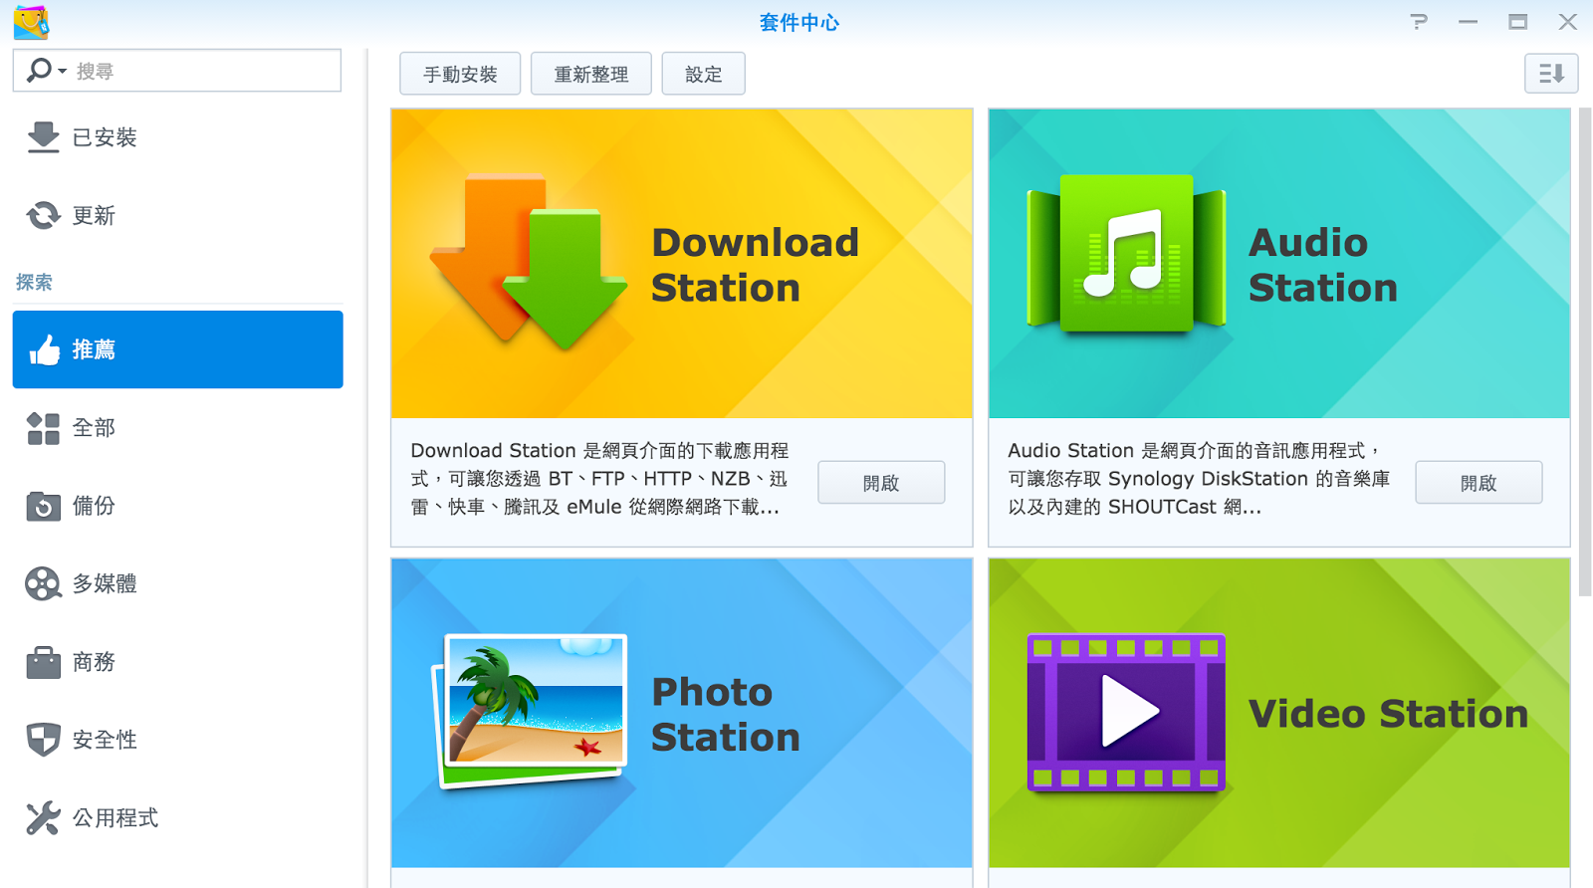This screenshot has width=1593, height=888.
Task: Click 開啟 for Download Station
Action: [881, 483]
